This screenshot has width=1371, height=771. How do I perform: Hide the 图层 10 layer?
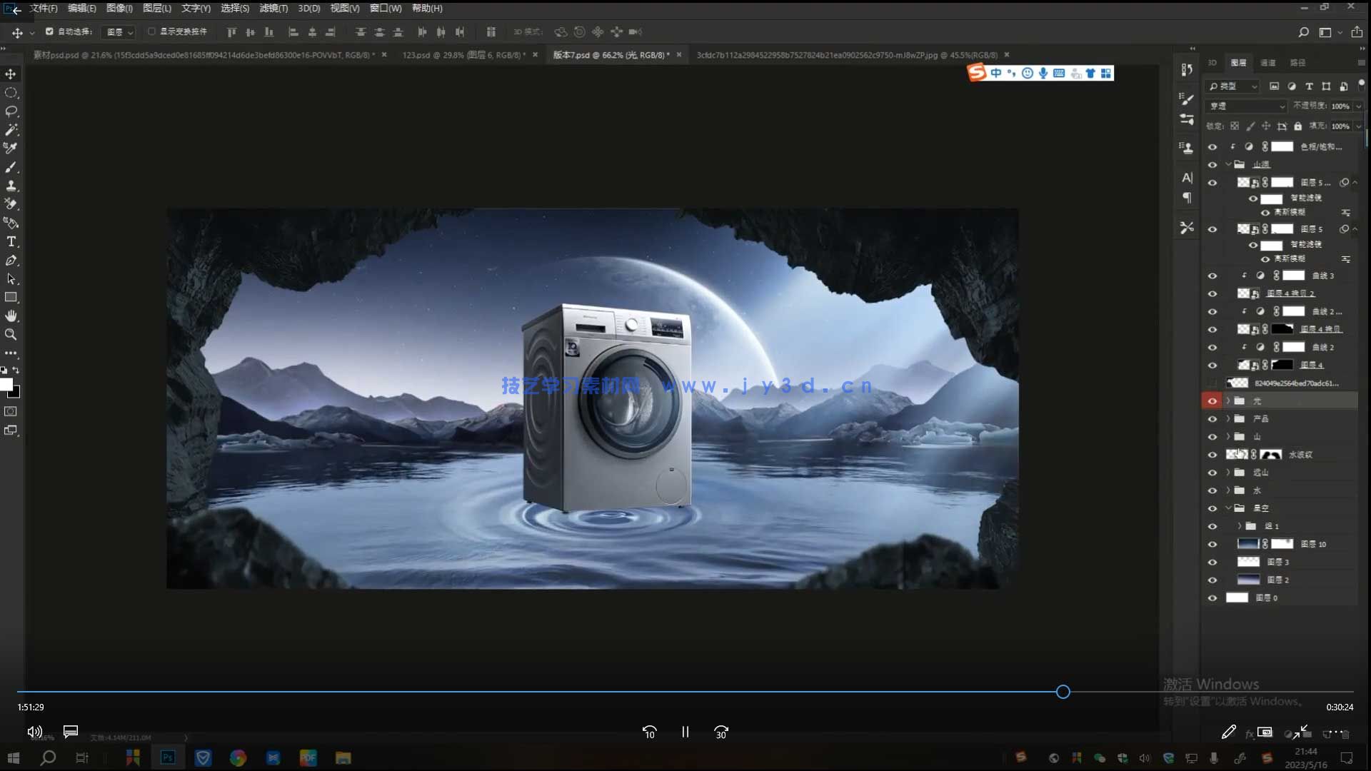pyautogui.click(x=1212, y=545)
